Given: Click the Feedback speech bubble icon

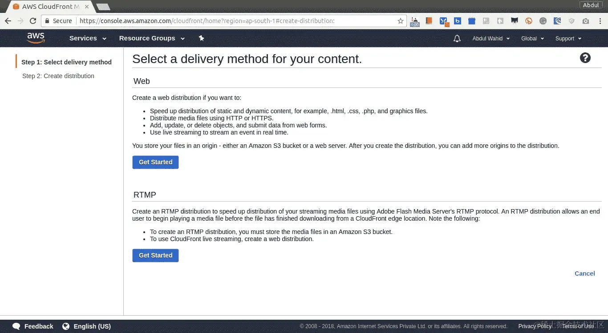Looking at the screenshot, I should click(16, 326).
